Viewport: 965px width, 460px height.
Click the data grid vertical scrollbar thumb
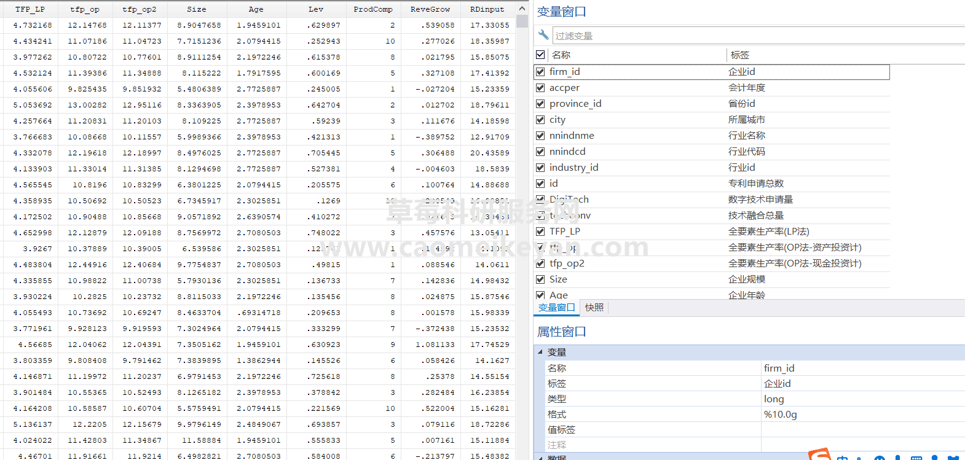tap(522, 21)
